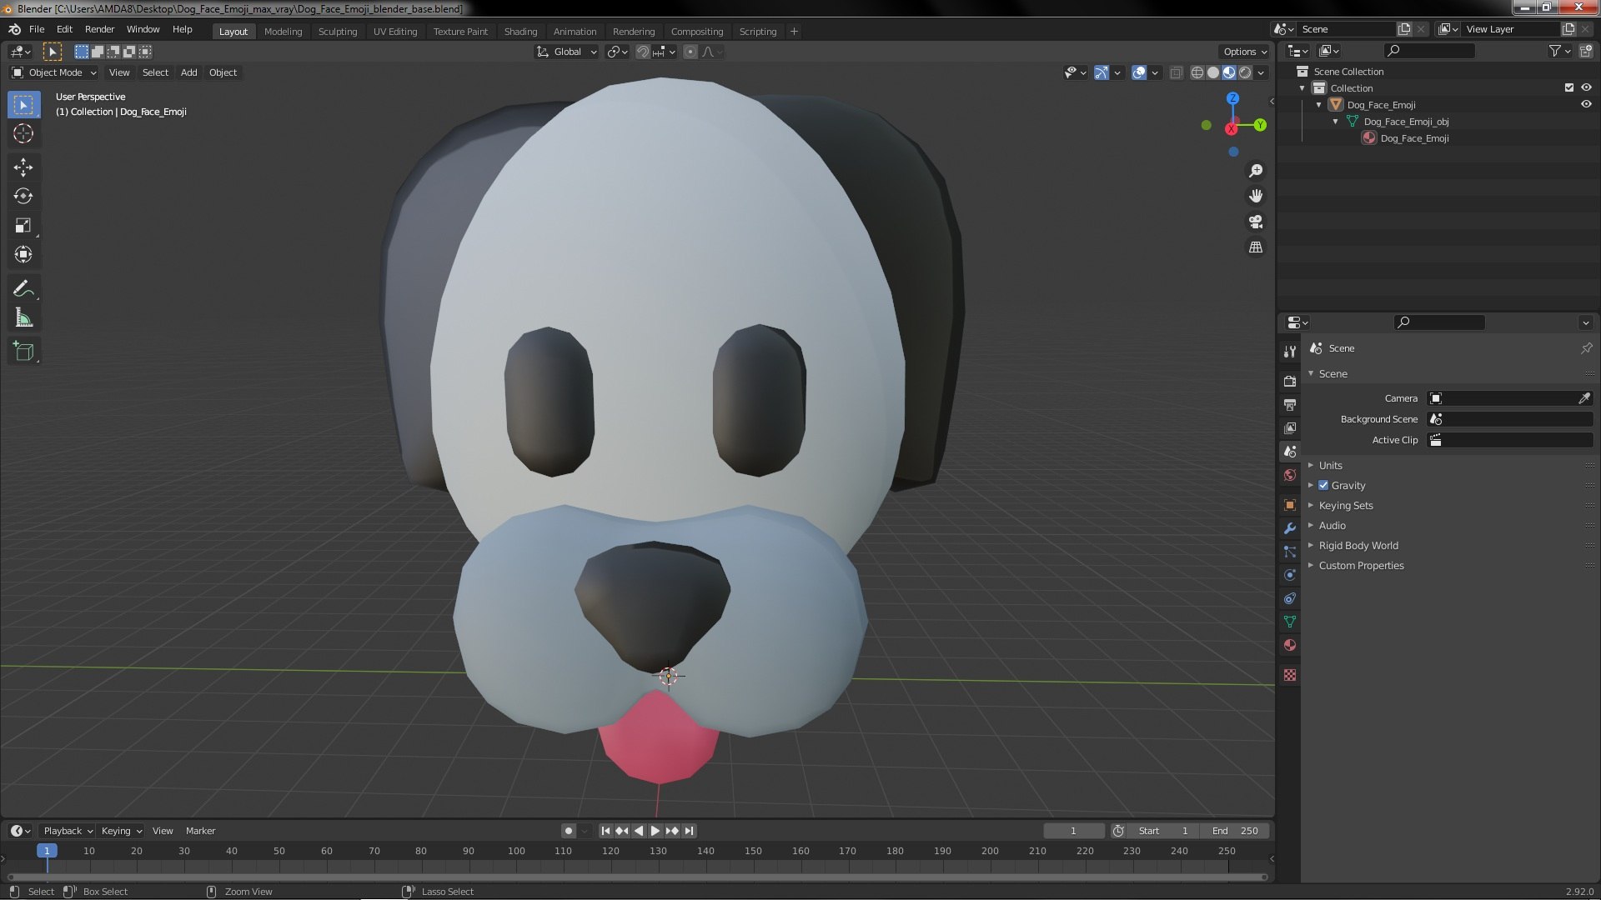This screenshot has height=900, width=1601.
Task: Toggle auto keying record button
Action: [x=569, y=831]
